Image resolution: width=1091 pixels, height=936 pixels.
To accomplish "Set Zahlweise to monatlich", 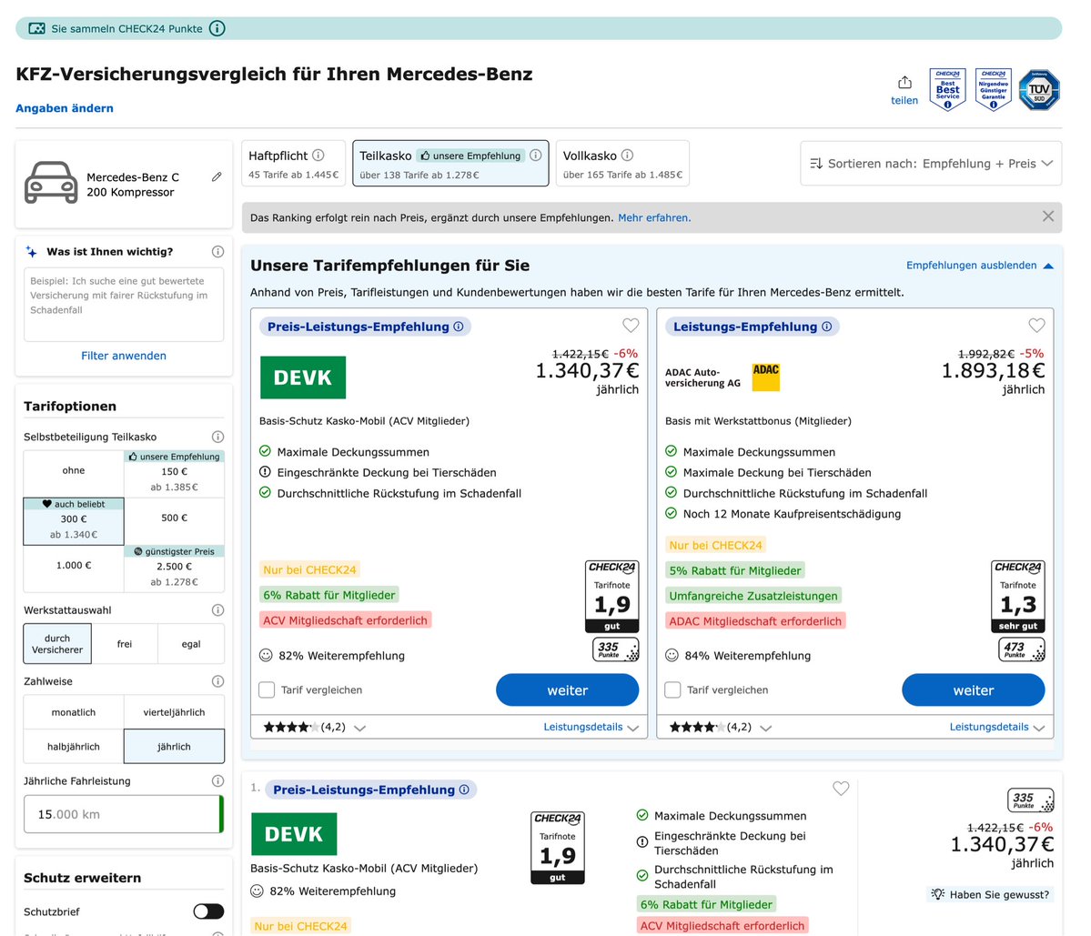I will click(x=74, y=712).
